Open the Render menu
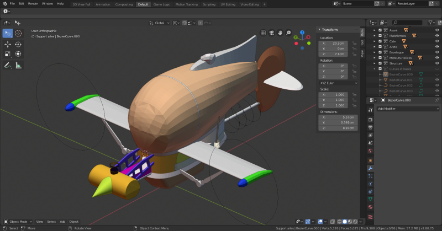Viewport: 442px width, 231px height. pyautogui.click(x=33, y=3)
